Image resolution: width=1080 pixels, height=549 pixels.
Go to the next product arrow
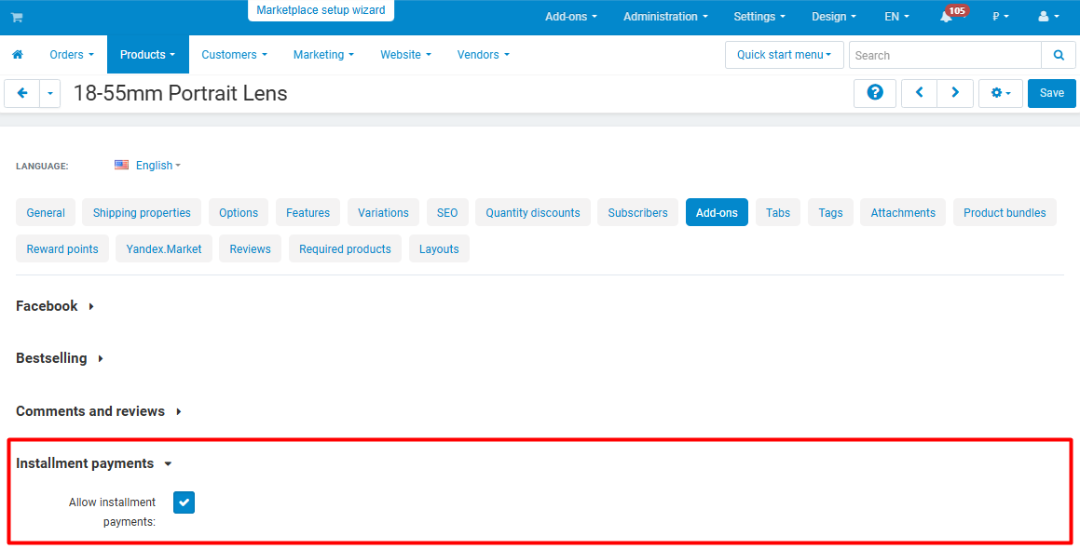[955, 93]
